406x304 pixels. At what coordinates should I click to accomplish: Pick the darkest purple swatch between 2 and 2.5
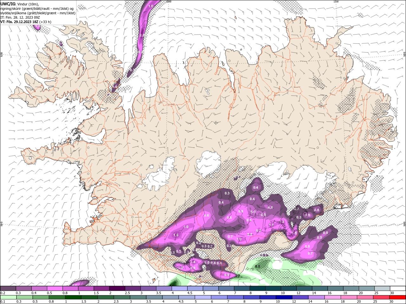coord(117,288)
